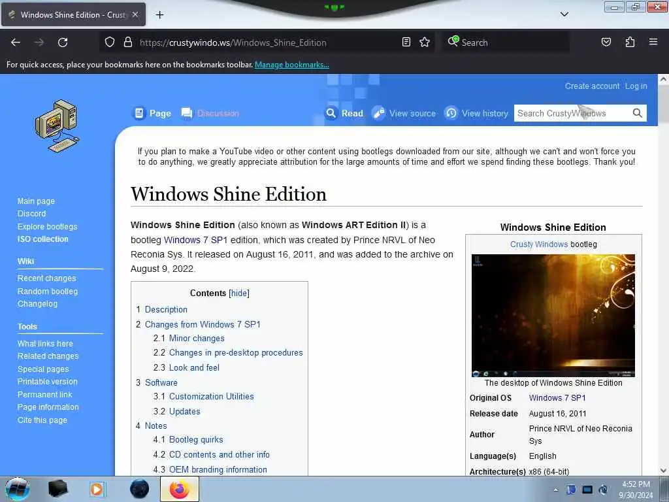The width and height of the screenshot is (669, 502).
Task: Click the monitor tray icon beside the flag
Action: pos(587,490)
